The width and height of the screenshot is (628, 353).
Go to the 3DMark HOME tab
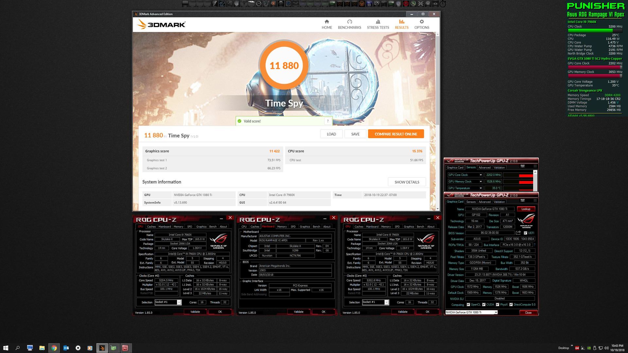click(327, 24)
